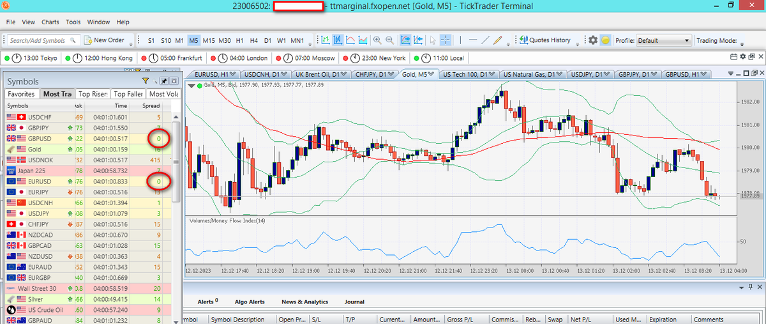Select the S1 timeframe
The image size is (766, 324).
pos(151,40)
